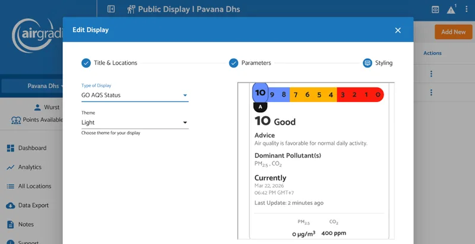Click the Data Export cloud icon

click(x=11, y=205)
